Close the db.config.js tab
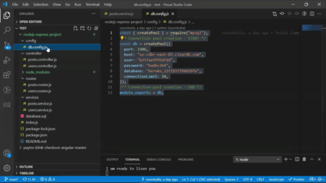The image size is (326, 183). click(x=173, y=14)
